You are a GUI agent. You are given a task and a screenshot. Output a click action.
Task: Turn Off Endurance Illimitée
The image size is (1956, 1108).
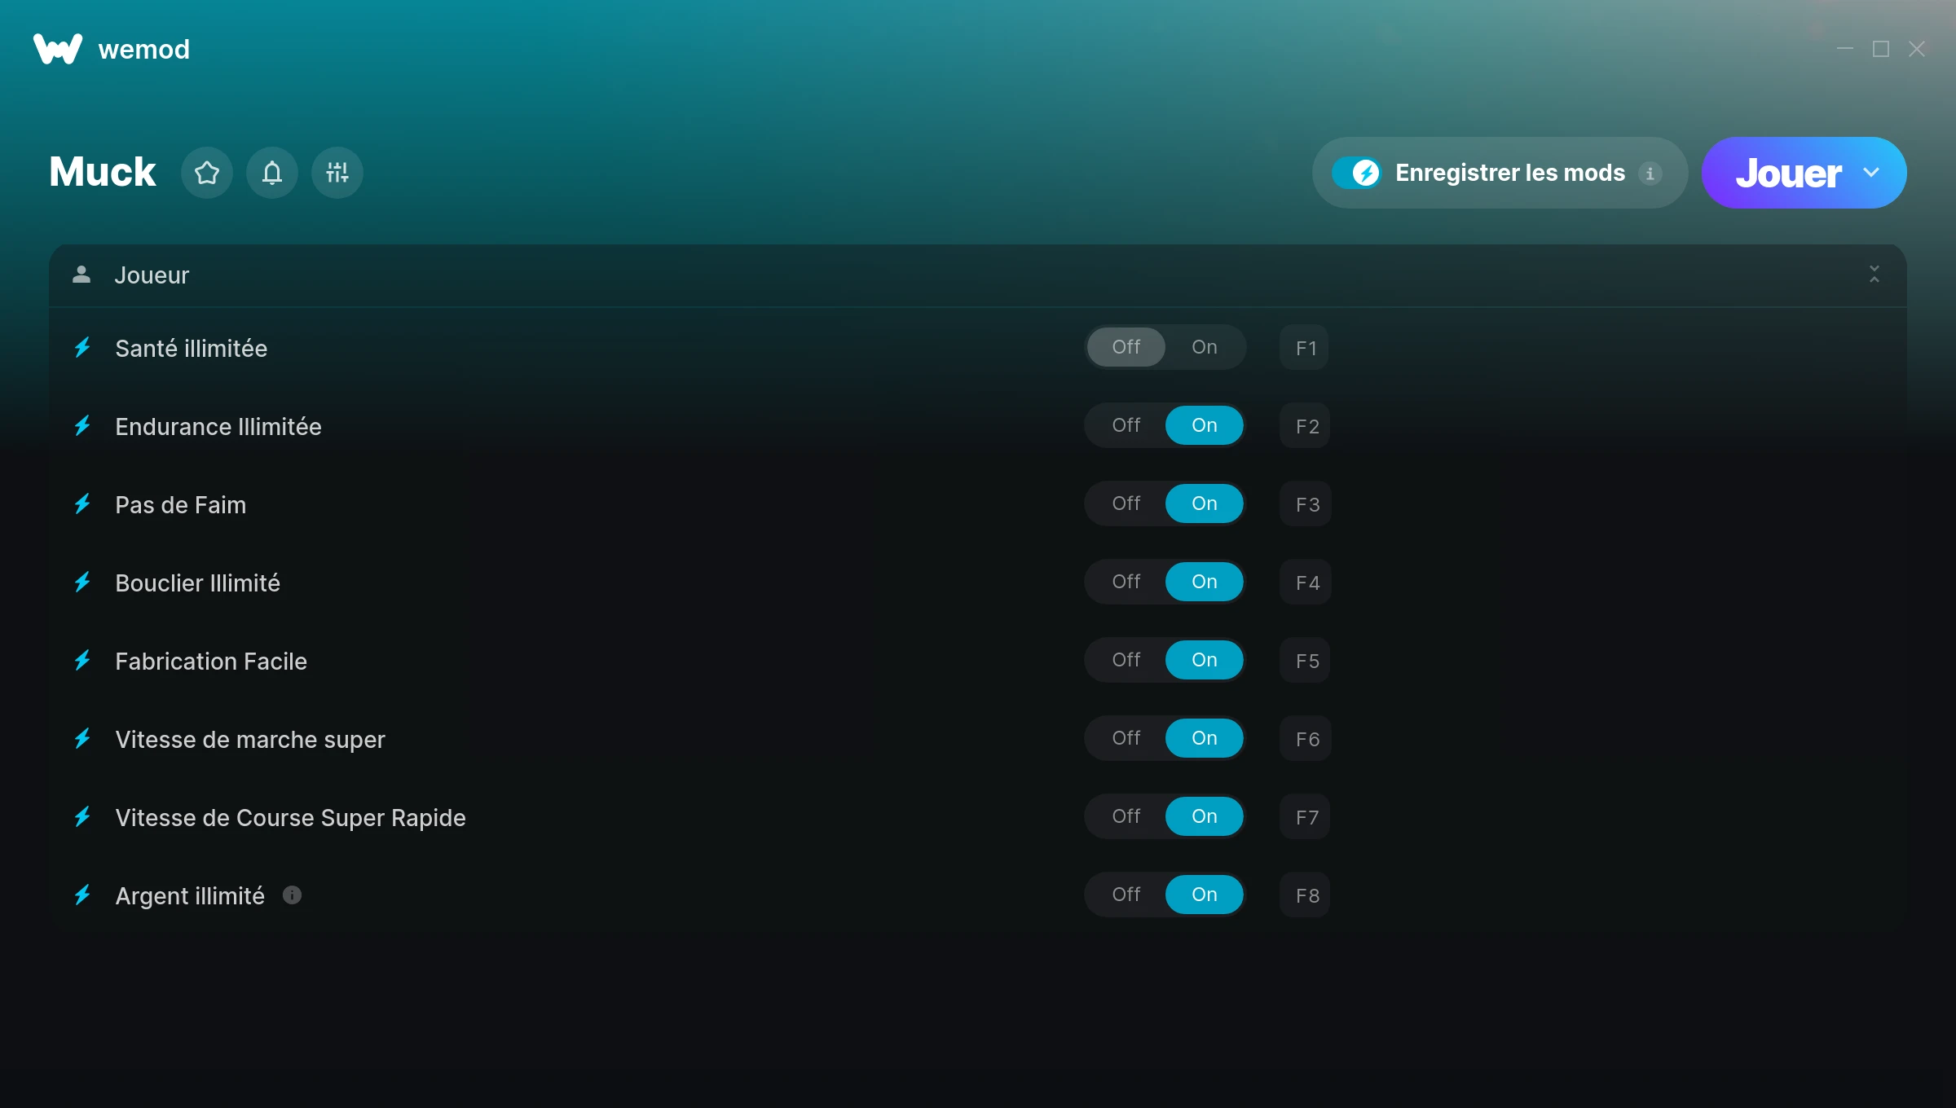pos(1126,425)
